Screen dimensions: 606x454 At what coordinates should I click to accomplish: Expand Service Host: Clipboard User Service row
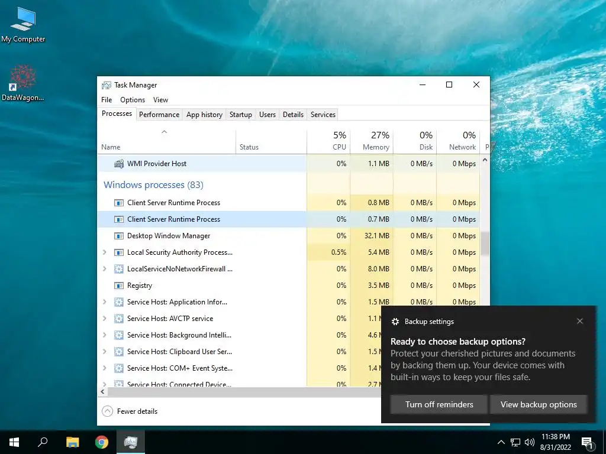tap(104, 352)
